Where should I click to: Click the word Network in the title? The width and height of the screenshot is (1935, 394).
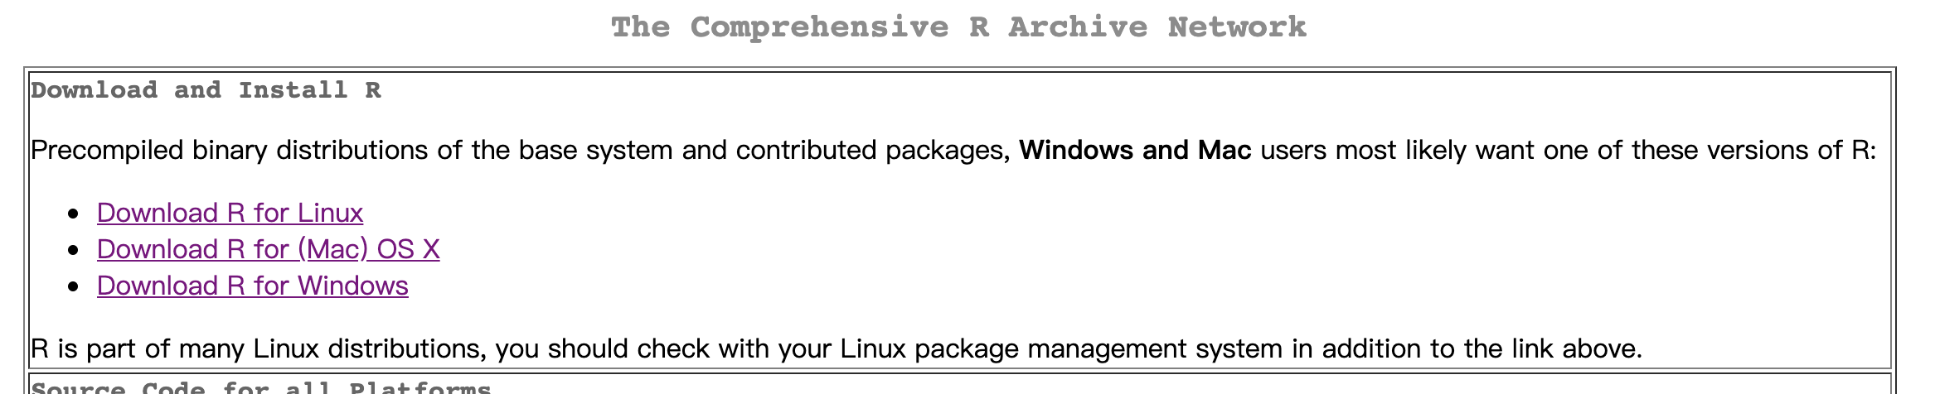(1237, 27)
